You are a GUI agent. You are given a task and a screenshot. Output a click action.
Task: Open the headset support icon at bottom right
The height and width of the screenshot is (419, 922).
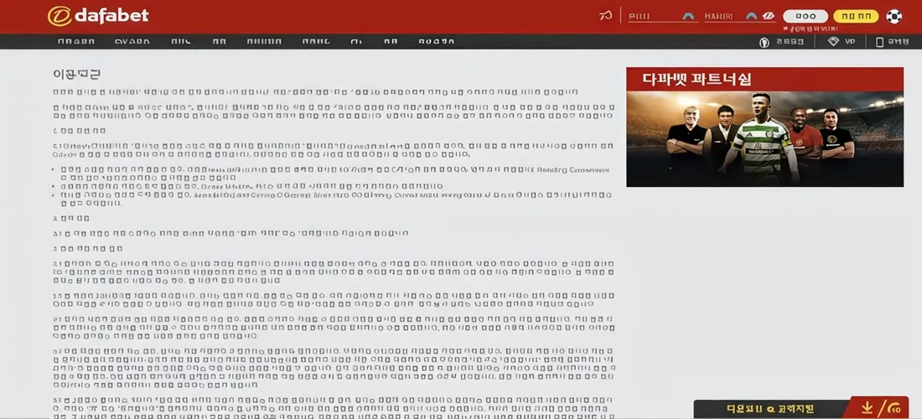pos(893,408)
